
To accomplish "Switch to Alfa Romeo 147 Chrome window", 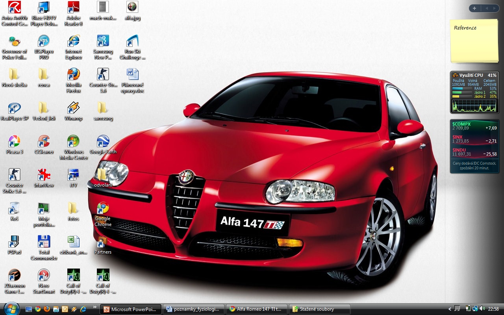I will pos(256,309).
